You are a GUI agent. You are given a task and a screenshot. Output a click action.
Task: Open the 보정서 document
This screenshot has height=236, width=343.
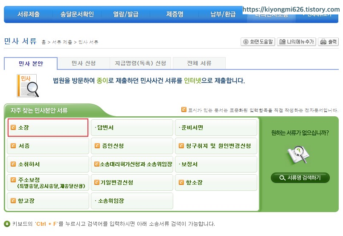(x=216, y=164)
